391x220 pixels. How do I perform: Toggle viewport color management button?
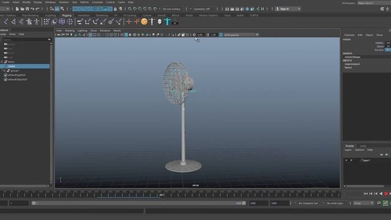tap(221, 35)
